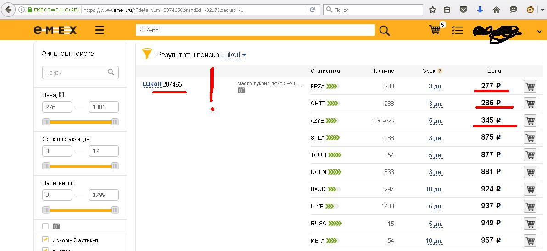Screen dimensions: 547x251
Task: Click the part number 207465 in the result row
Action: pyautogui.click(x=173, y=84)
